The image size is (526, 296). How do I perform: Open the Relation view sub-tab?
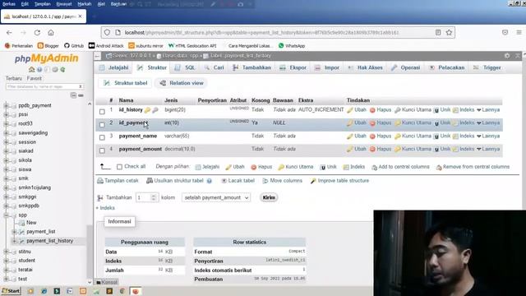[182, 83]
